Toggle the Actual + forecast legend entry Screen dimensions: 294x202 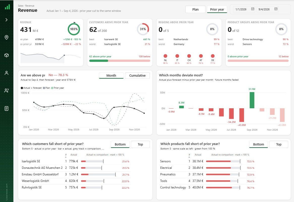(x=31, y=88)
